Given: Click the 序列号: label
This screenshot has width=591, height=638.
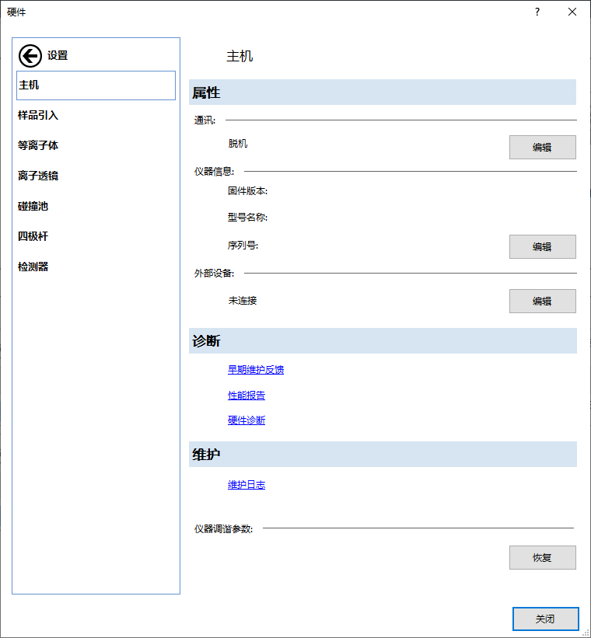Looking at the screenshot, I should [x=243, y=246].
